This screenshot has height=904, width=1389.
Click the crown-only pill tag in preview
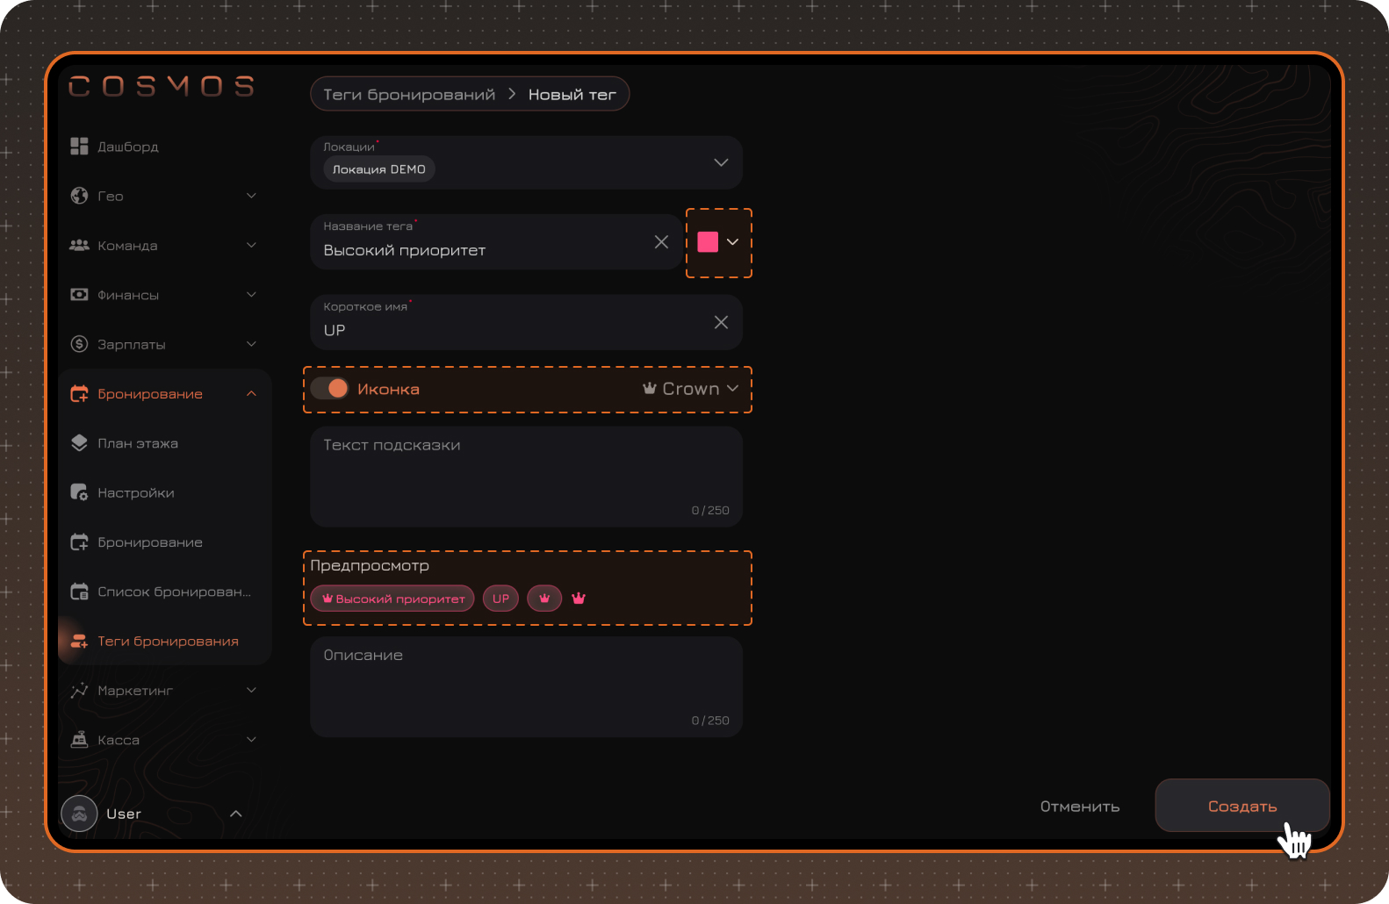click(544, 599)
